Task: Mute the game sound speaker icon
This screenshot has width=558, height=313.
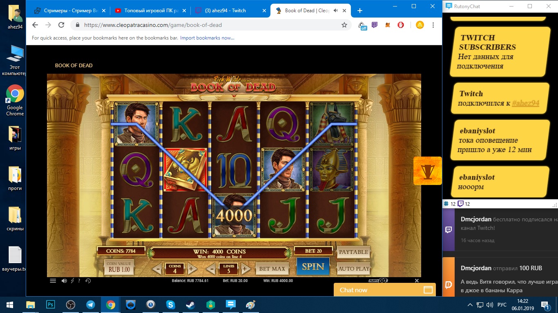Action: click(x=64, y=281)
